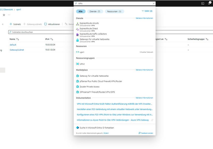Image resolution: width=213 pixels, height=149 pixels.
Task: Click the favorite star icon for vpn1
Action: 4,15
